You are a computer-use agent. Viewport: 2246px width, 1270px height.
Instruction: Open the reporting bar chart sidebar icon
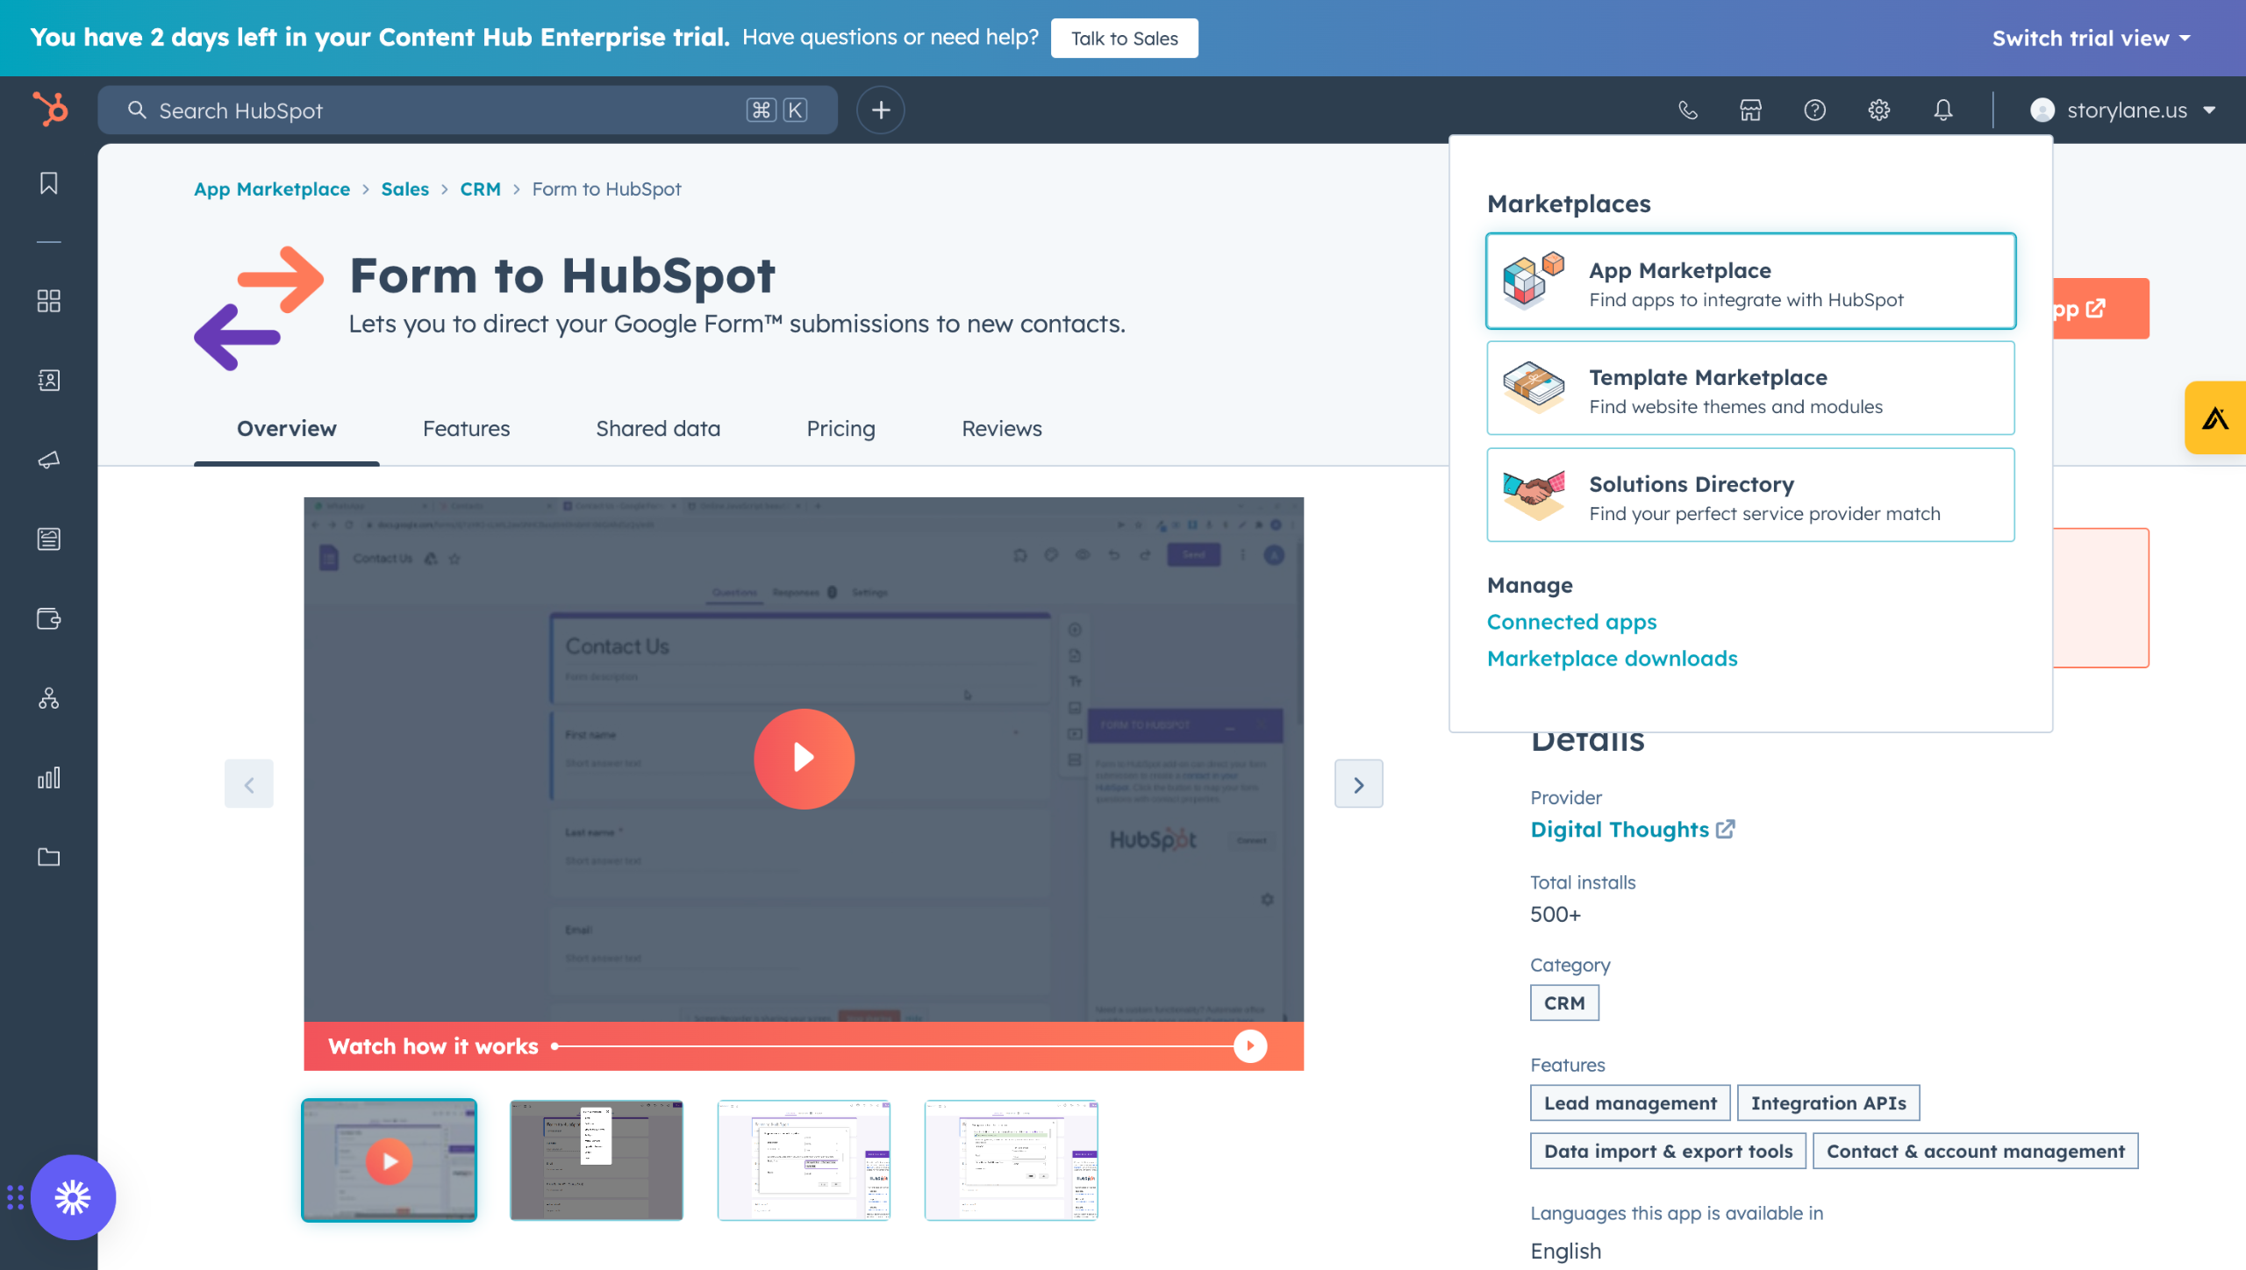click(x=49, y=777)
